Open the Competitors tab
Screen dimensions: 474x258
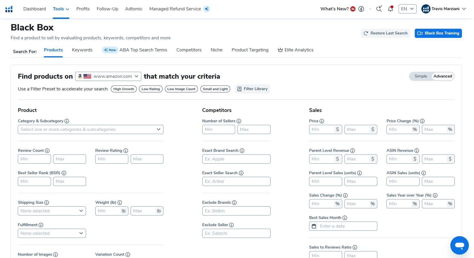pyautogui.click(x=189, y=50)
